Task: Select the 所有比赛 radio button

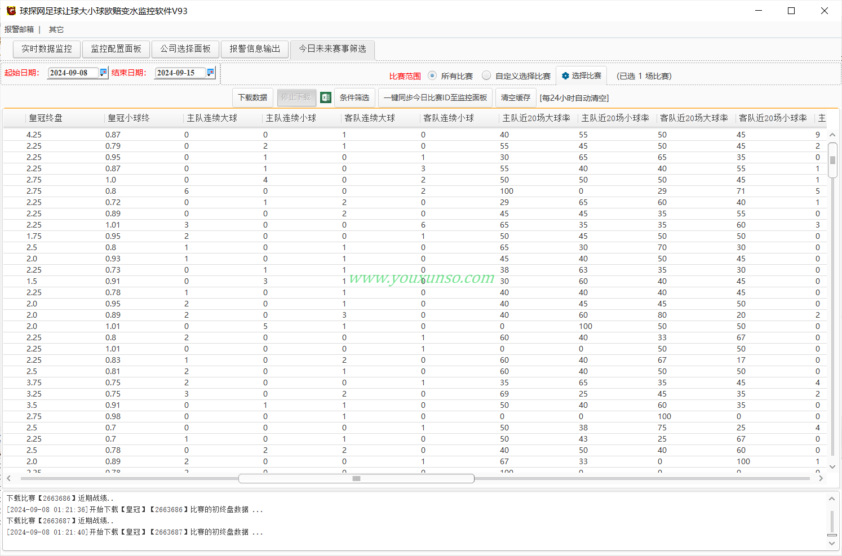Action: point(432,75)
